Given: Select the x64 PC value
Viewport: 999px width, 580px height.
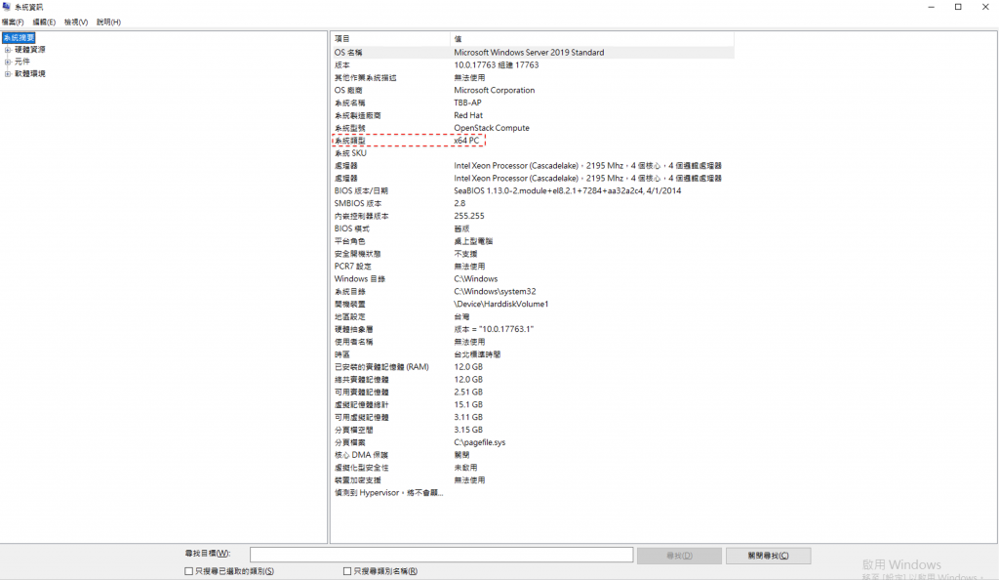Looking at the screenshot, I should point(466,141).
